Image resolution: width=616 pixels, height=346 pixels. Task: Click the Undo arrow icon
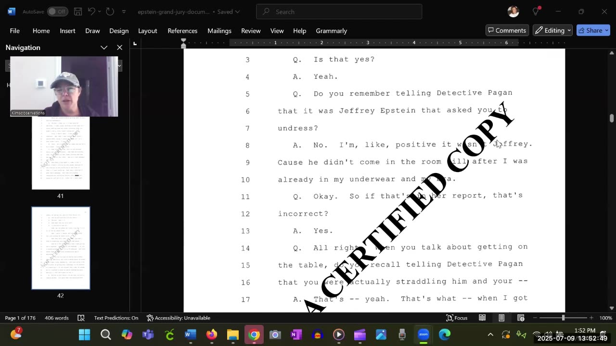coord(91,12)
